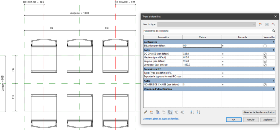Sort parameters in ascending A-Z order
Image resolution: width=280 pixels, height=130 pixels.
click(192, 112)
